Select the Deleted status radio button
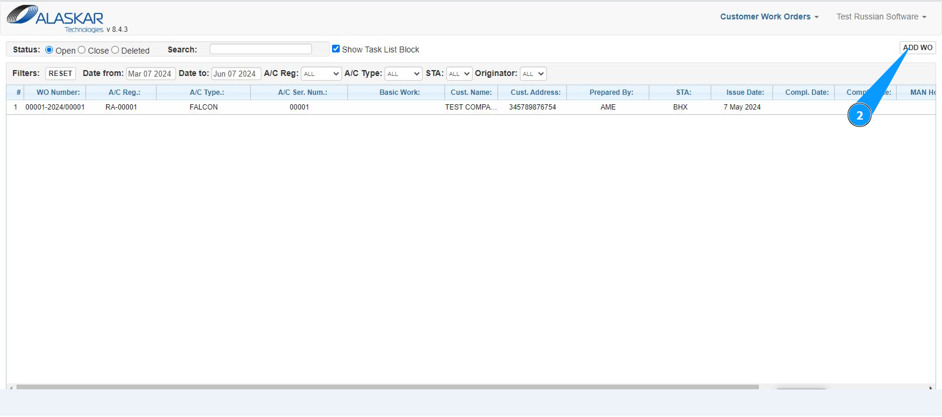 pos(115,50)
